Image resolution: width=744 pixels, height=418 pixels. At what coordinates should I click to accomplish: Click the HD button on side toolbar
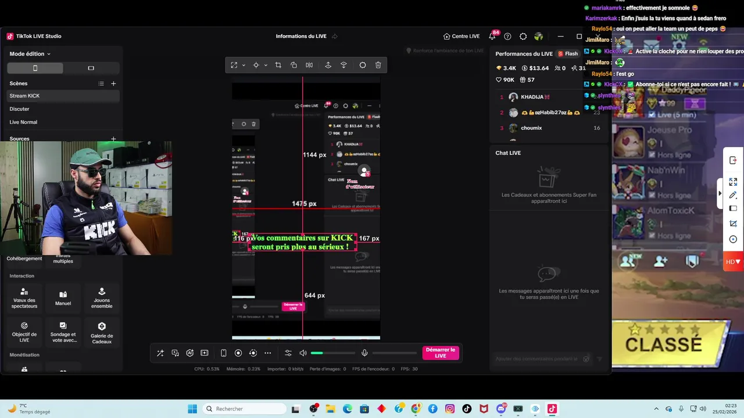733,262
